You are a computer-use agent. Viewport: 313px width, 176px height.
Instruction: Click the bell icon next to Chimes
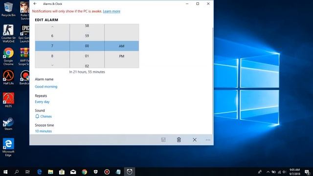[37, 116]
